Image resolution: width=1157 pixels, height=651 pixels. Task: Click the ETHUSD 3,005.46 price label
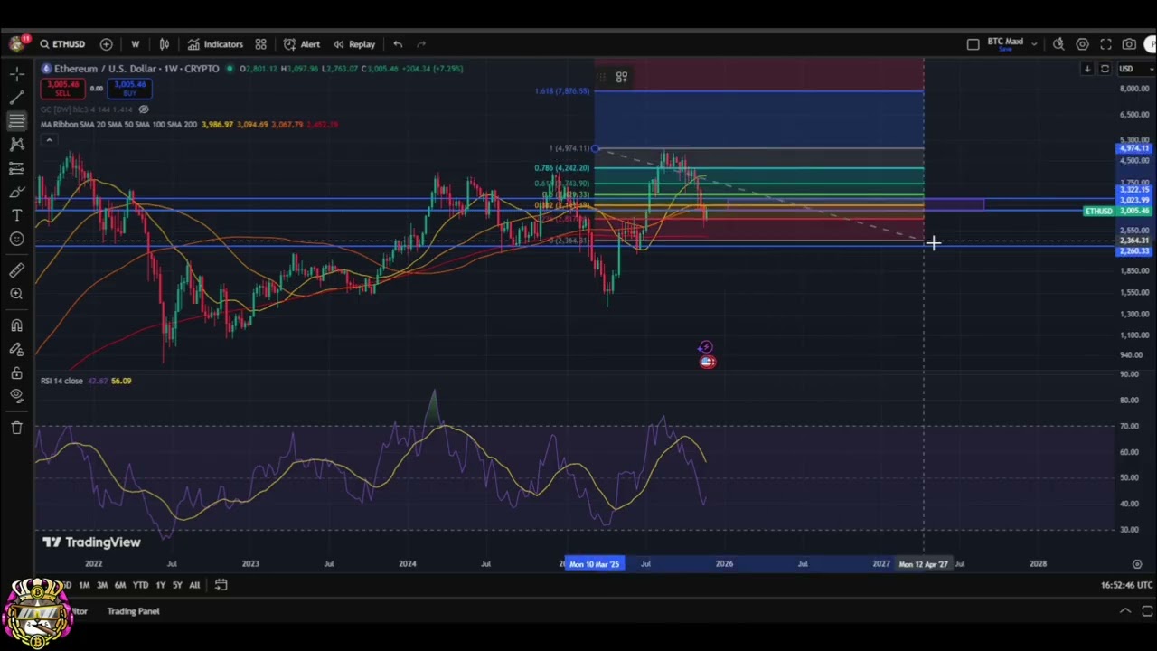pos(1118,212)
